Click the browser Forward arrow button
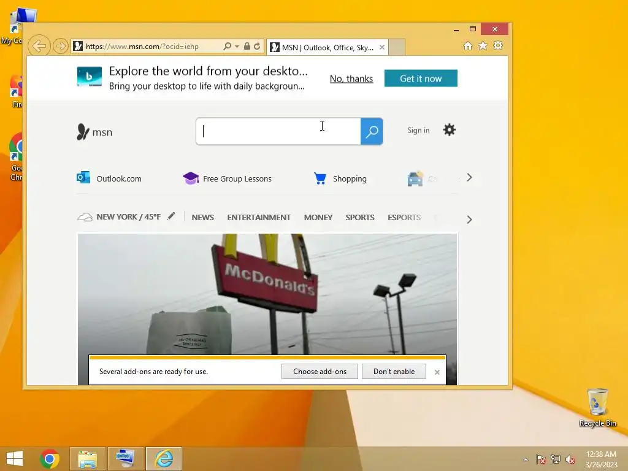The height and width of the screenshot is (471, 628). 61,47
